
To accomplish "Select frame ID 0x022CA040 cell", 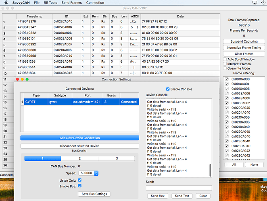I will click(x=67, y=21).
